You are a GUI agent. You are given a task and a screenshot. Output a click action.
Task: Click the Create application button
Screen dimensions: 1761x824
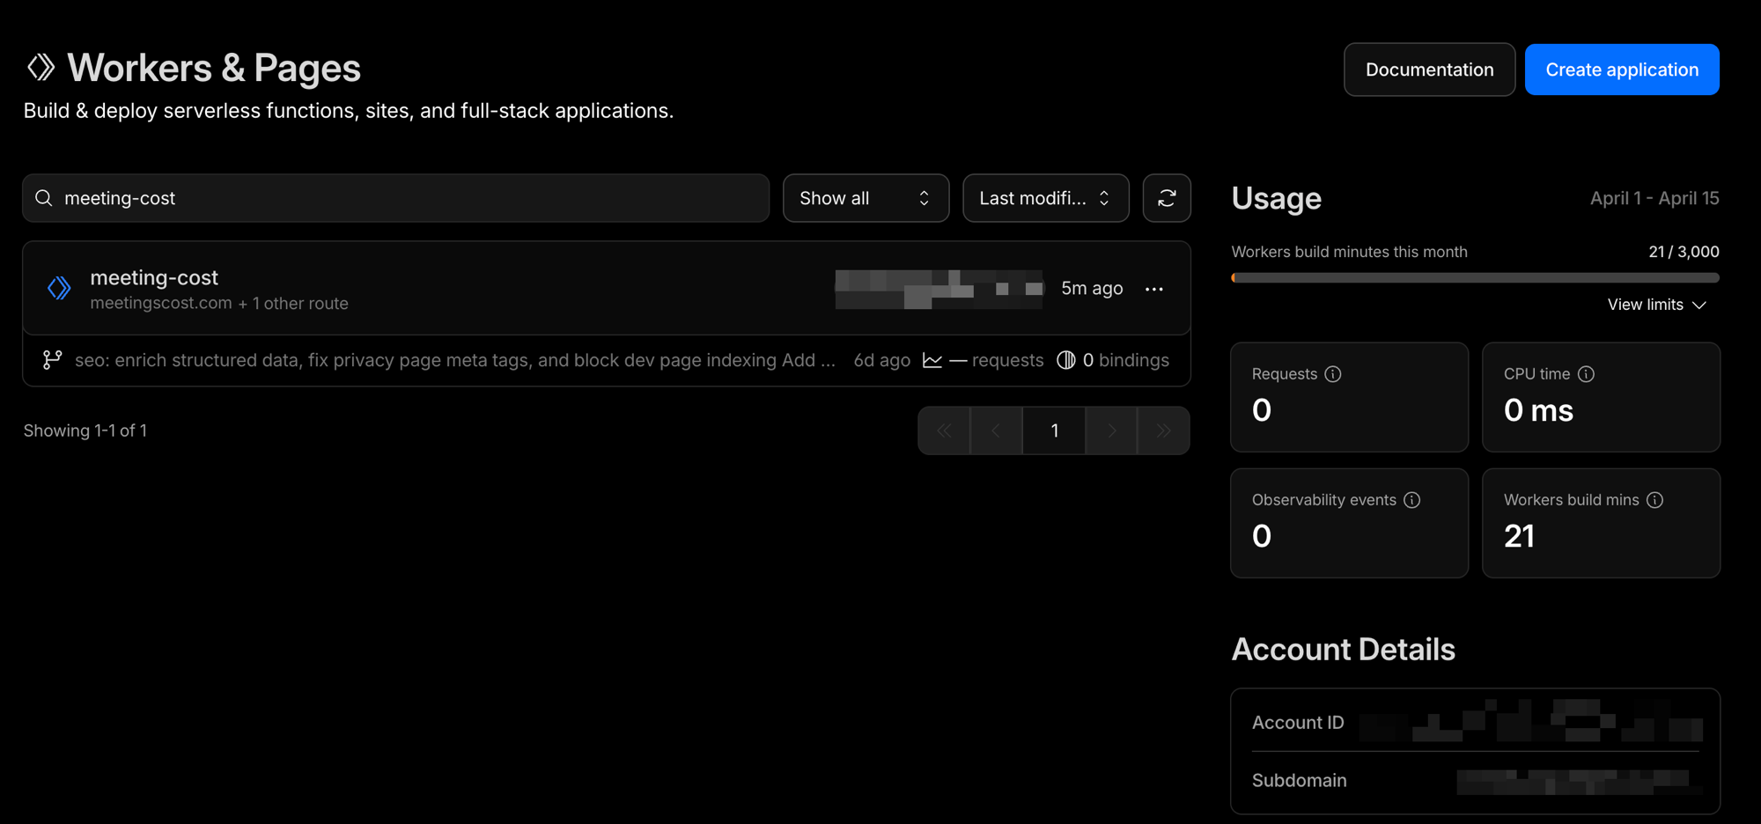tap(1621, 69)
